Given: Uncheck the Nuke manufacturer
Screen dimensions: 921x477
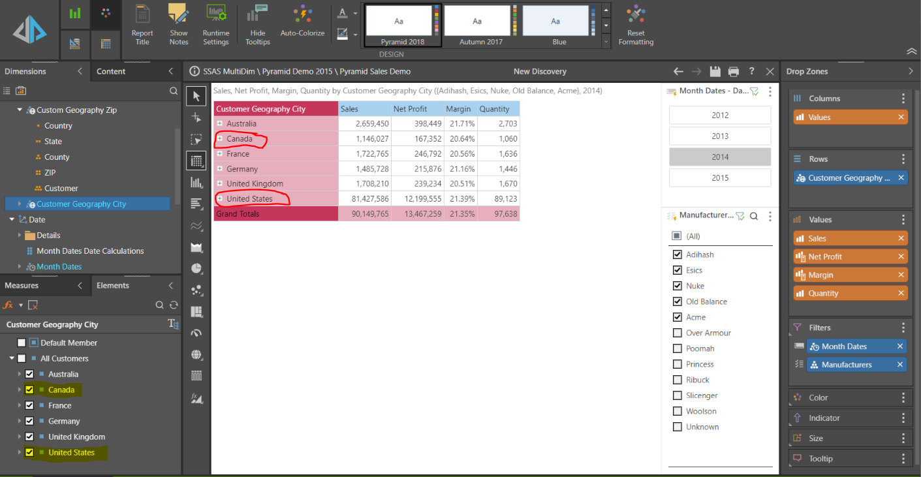Looking at the screenshot, I should [x=677, y=286].
